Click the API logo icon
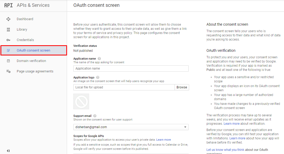Image resolution: width=284 pixels, height=154 pixels. 8,5
